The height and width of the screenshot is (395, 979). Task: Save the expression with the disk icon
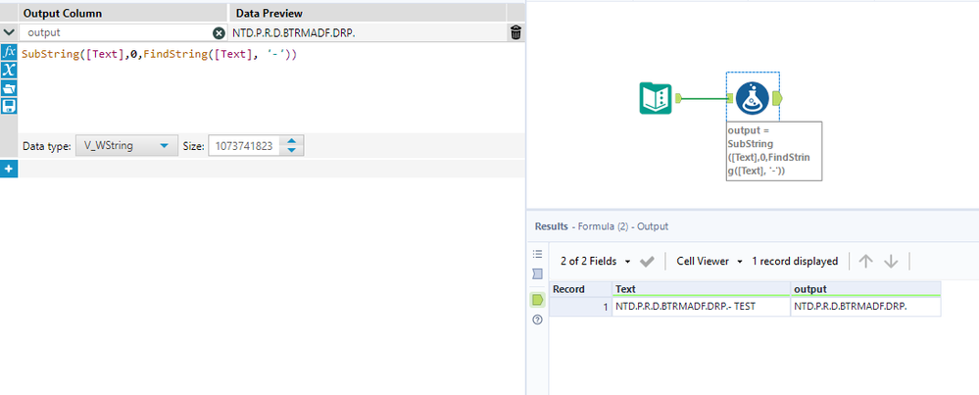(x=10, y=106)
